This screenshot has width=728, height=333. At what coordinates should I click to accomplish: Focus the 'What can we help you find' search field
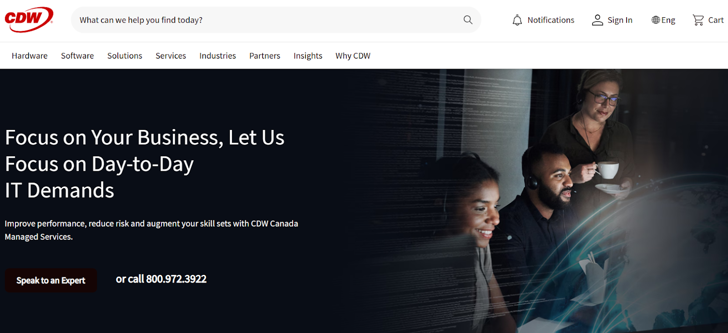[x=268, y=20]
